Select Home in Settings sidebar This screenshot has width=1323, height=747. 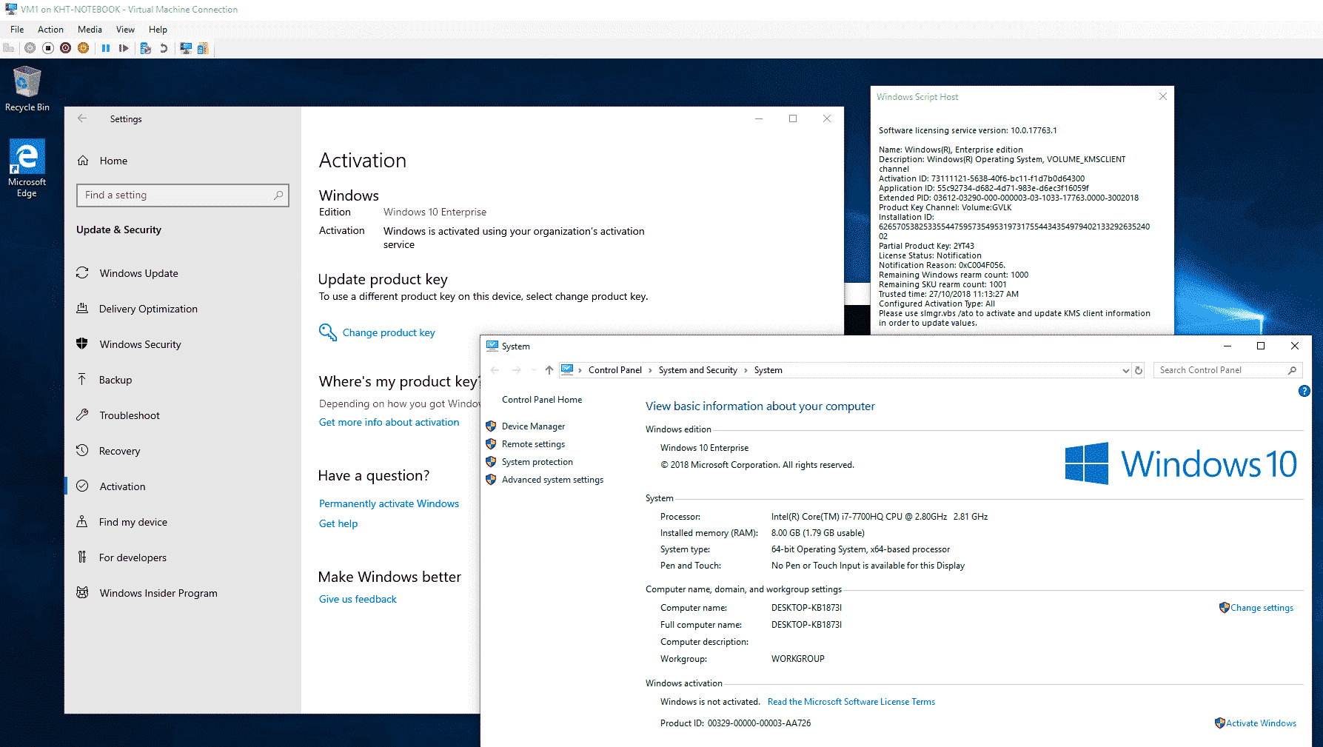point(183,161)
